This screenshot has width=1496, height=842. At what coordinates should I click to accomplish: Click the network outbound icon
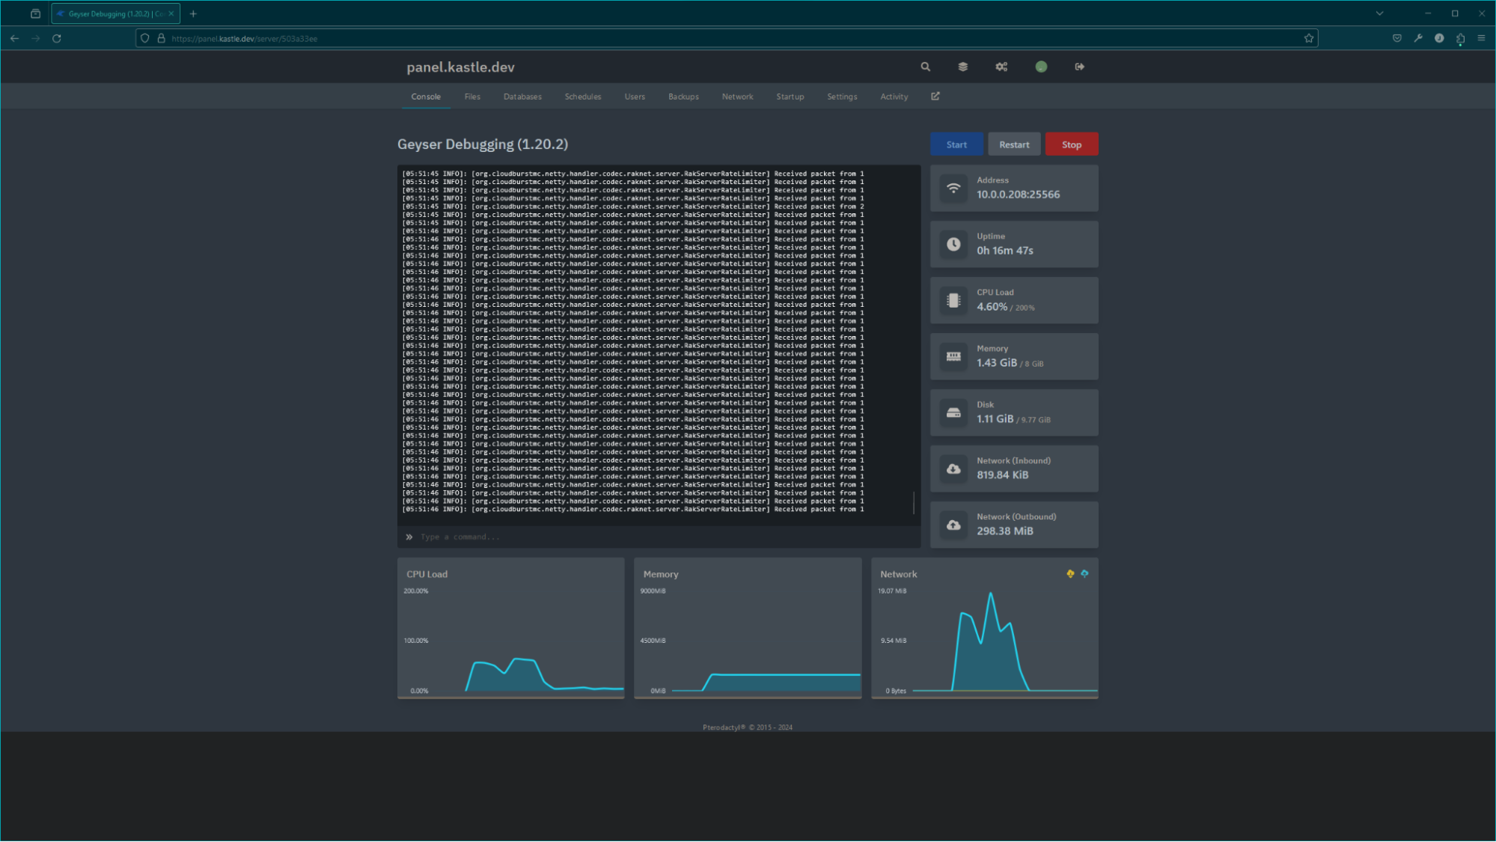click(953, 525)
